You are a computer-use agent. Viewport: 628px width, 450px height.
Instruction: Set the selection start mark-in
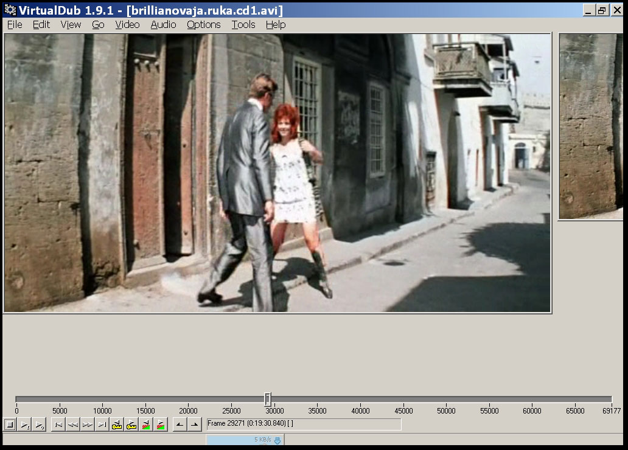click(180, 424)
